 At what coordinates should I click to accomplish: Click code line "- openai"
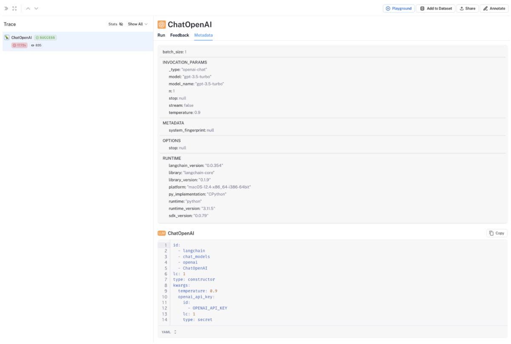coord(188,262)
